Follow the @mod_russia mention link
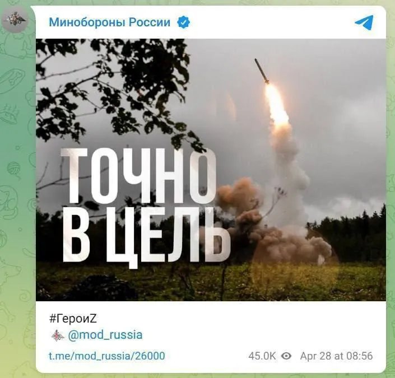Viewport: 395px width, 378px height. click(x=105, y=335)
